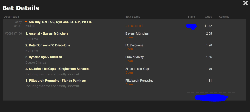The height and width of the screenshot is (112, 250).
Task: Click bet reference number #669737156
Action: point(13,33)
